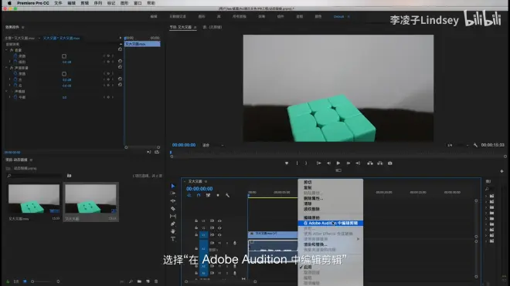Open the playback resolution dropdown 1/4

coord(458,145)
